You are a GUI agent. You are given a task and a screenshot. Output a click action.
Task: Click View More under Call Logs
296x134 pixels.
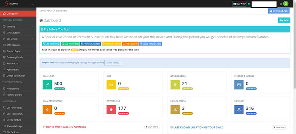point(60,88)
